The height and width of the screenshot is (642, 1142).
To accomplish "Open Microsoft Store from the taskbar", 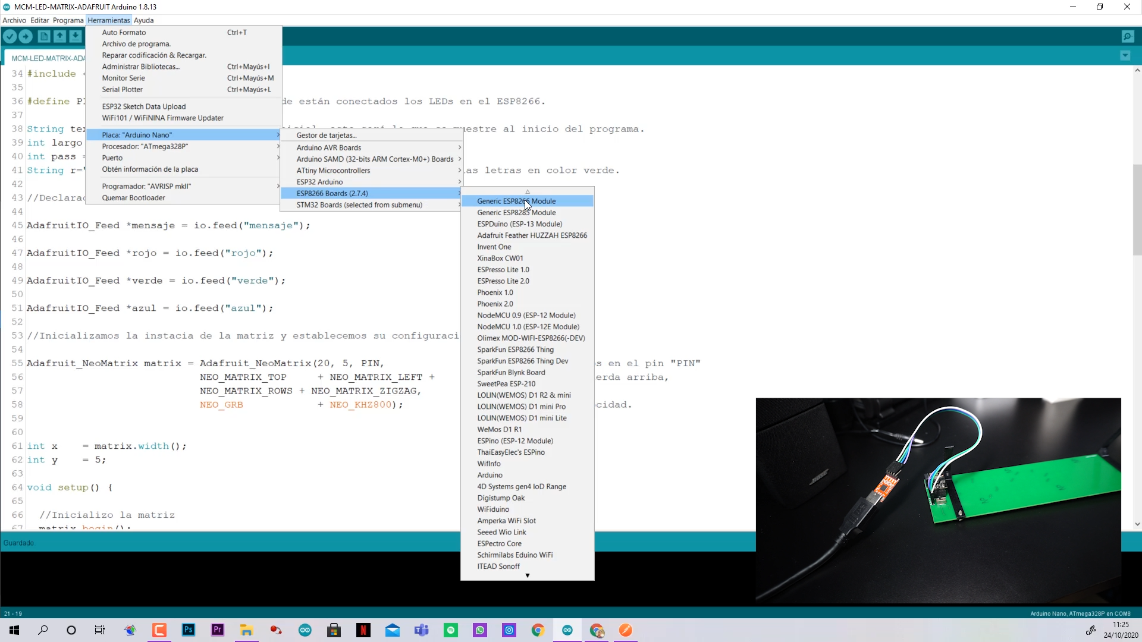I will [x=334, y=630].
